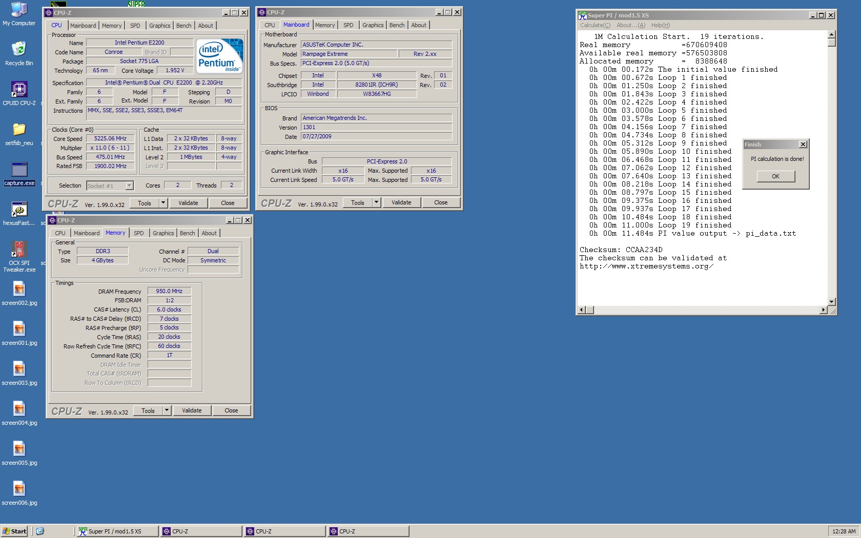Open Bench tab in CPU window
This screenshot has width=861, height=538.
coord(184,26)
